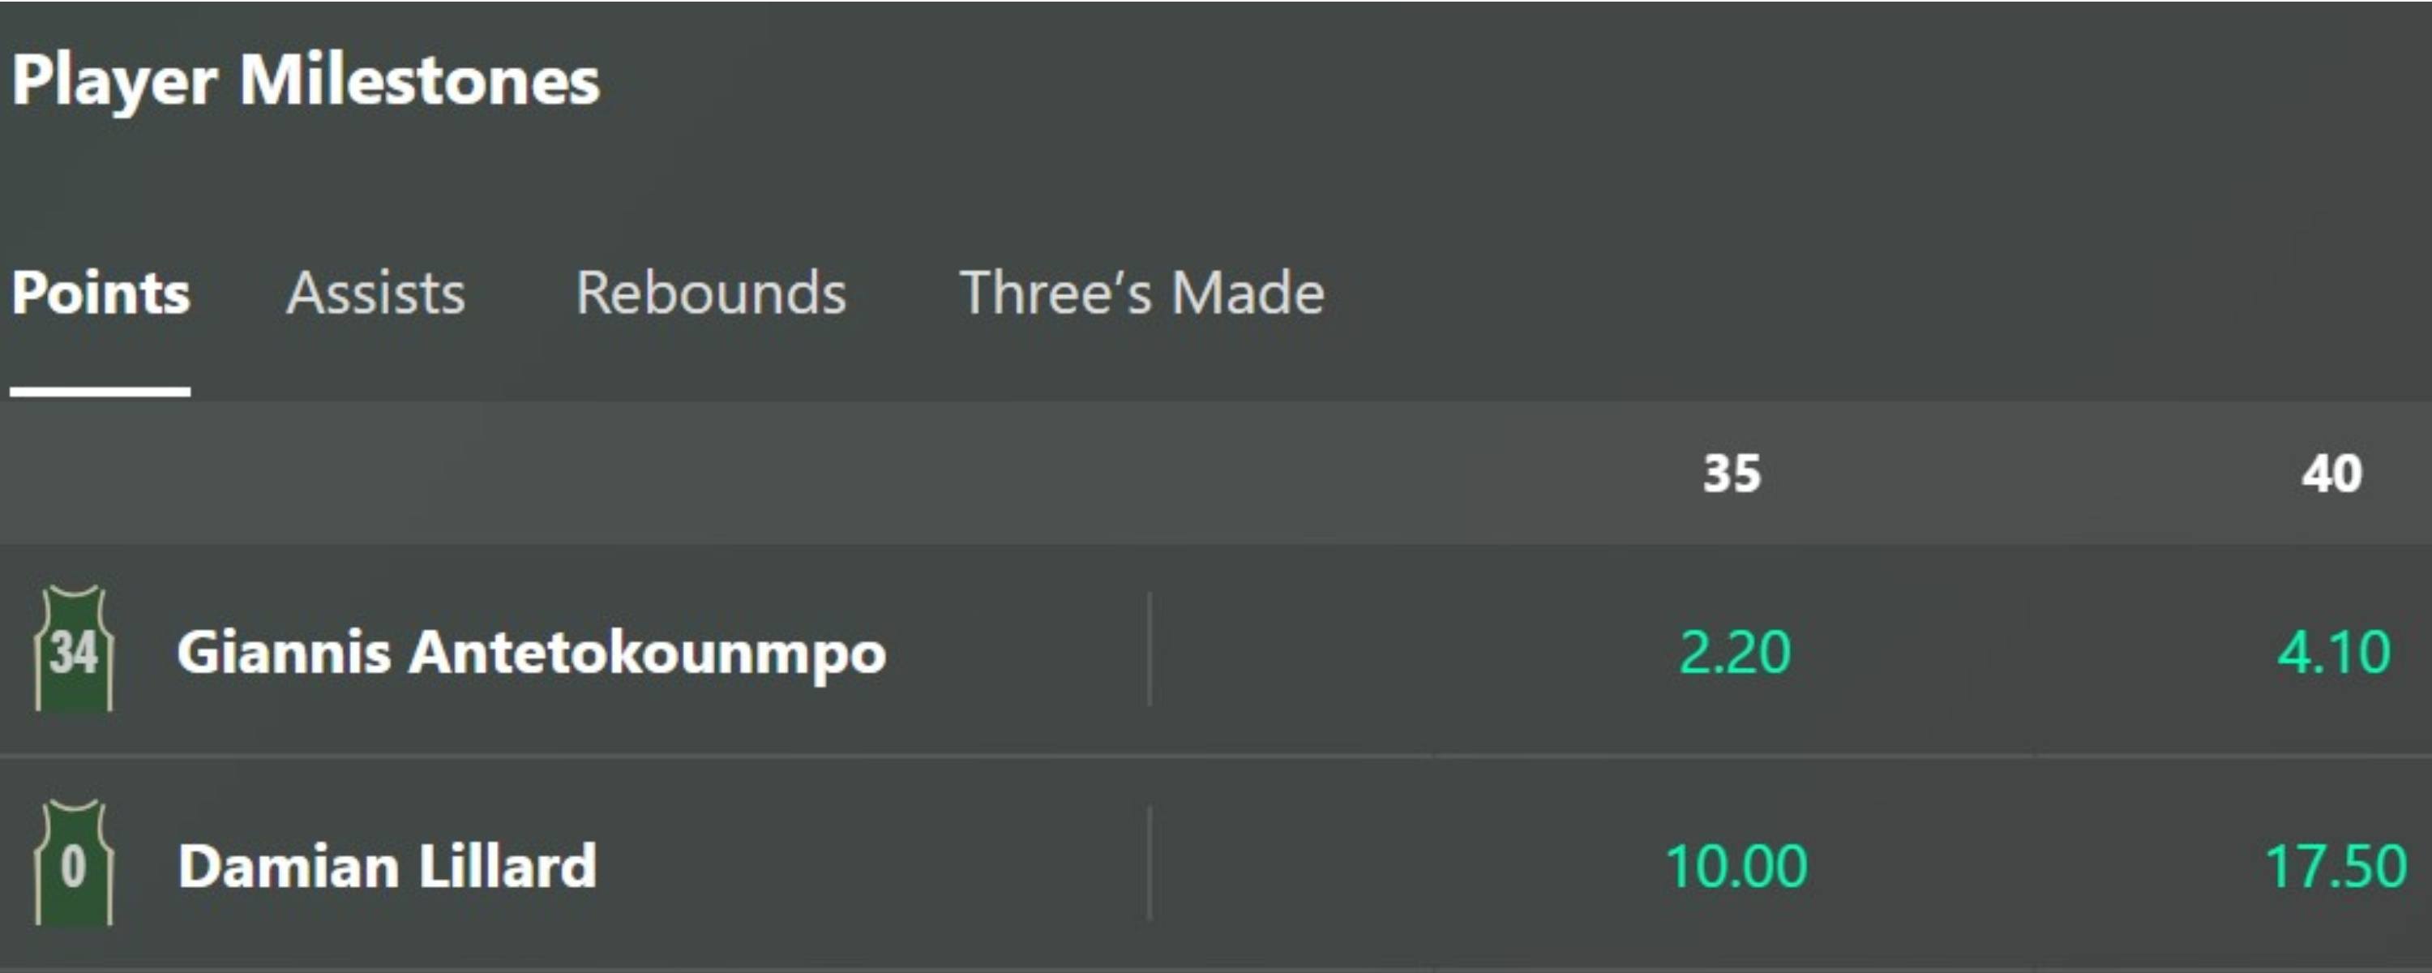Click the vertical divider in Lillard row
Screen dimensions: 2432x973
[x=1149, y=864]
